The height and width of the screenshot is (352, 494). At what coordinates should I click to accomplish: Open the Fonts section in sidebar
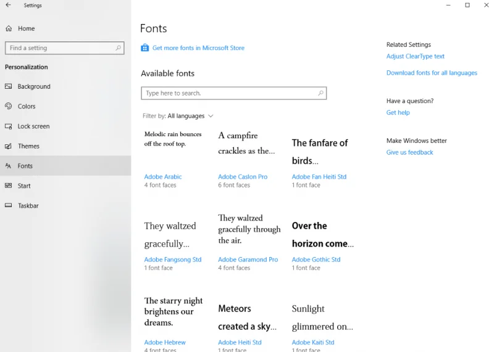coord(25,166)
